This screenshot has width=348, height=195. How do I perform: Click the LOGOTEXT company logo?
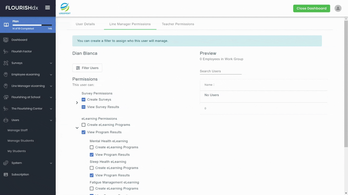[65, 8]
